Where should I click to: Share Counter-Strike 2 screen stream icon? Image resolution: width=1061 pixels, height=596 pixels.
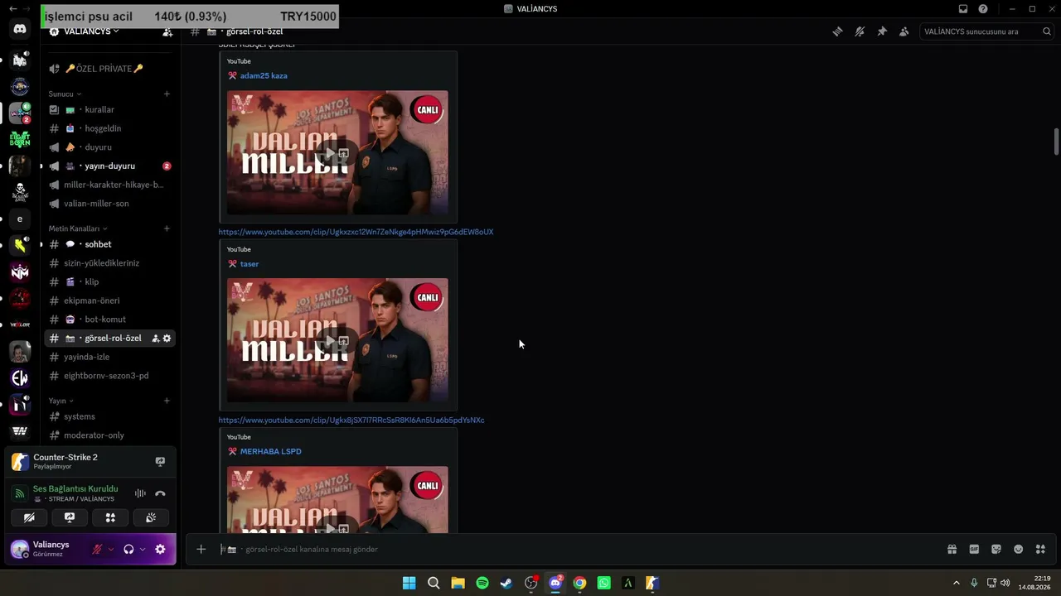click(160, 461)
